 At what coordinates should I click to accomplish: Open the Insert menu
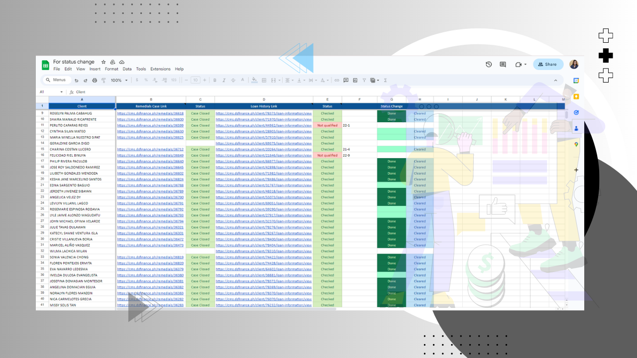click(95, 69)
